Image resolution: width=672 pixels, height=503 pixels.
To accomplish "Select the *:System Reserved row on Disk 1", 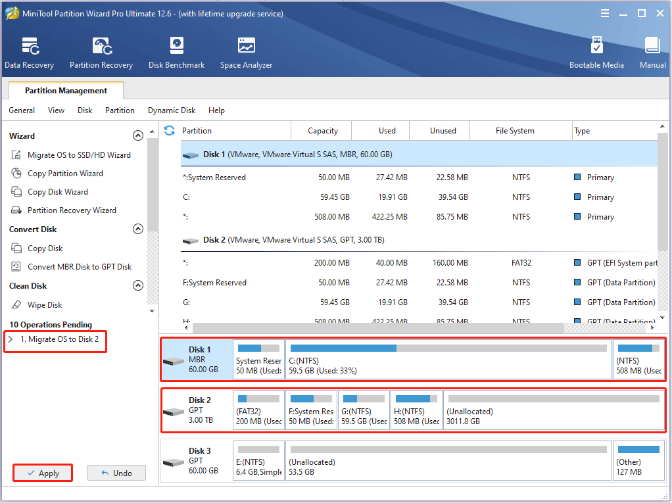I will (419, 178).
